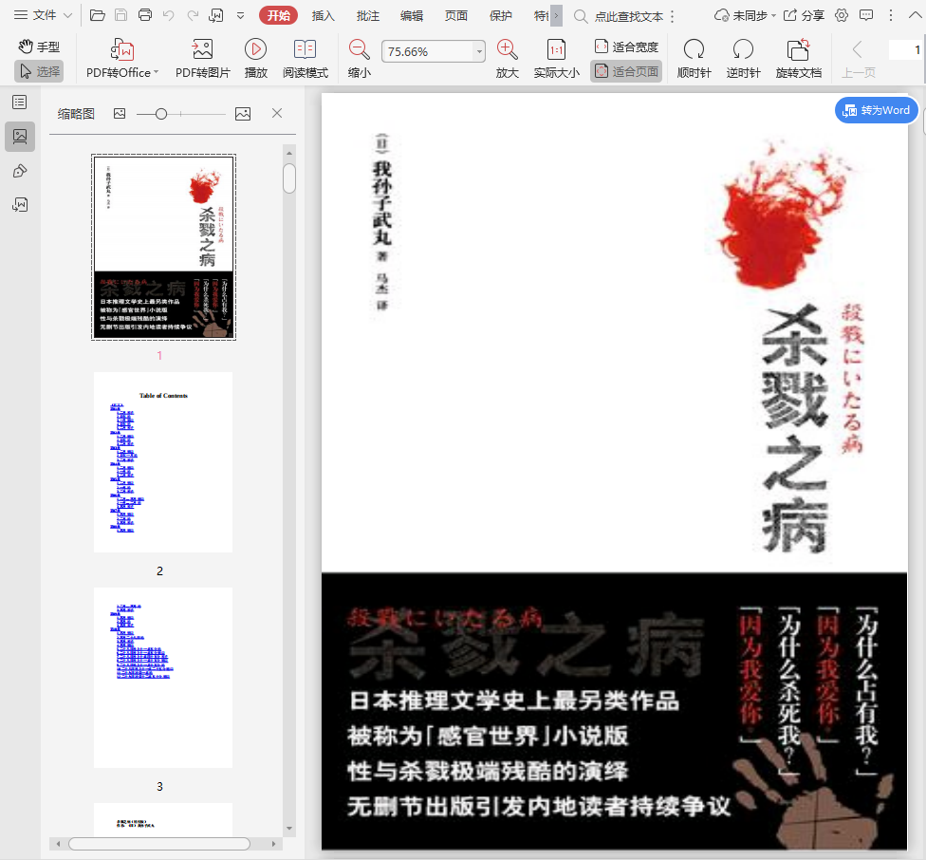This screenshot has height=860, width=926.
Task: Click the PDF转Office conversion icon
Action: 122,50
